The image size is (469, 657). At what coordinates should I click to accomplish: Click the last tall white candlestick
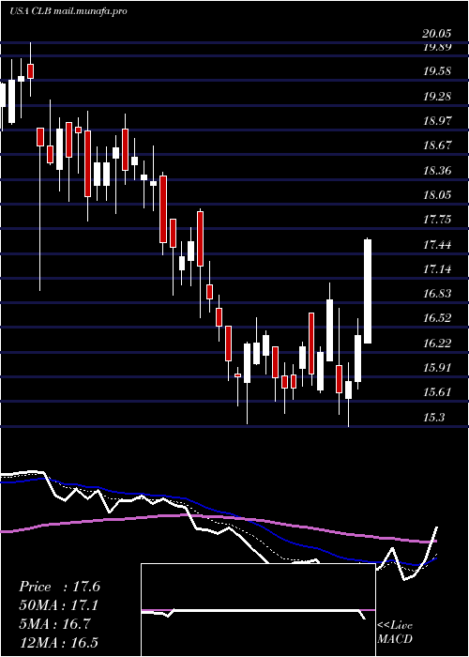[368, 291]
